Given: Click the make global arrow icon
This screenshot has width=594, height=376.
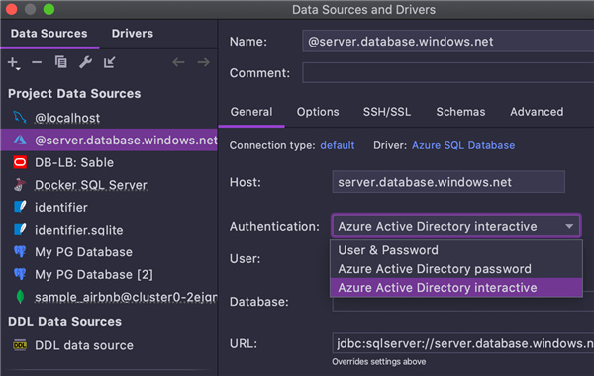Looking at the screenshot, I should pyautogui.click(x=110, y=62).
